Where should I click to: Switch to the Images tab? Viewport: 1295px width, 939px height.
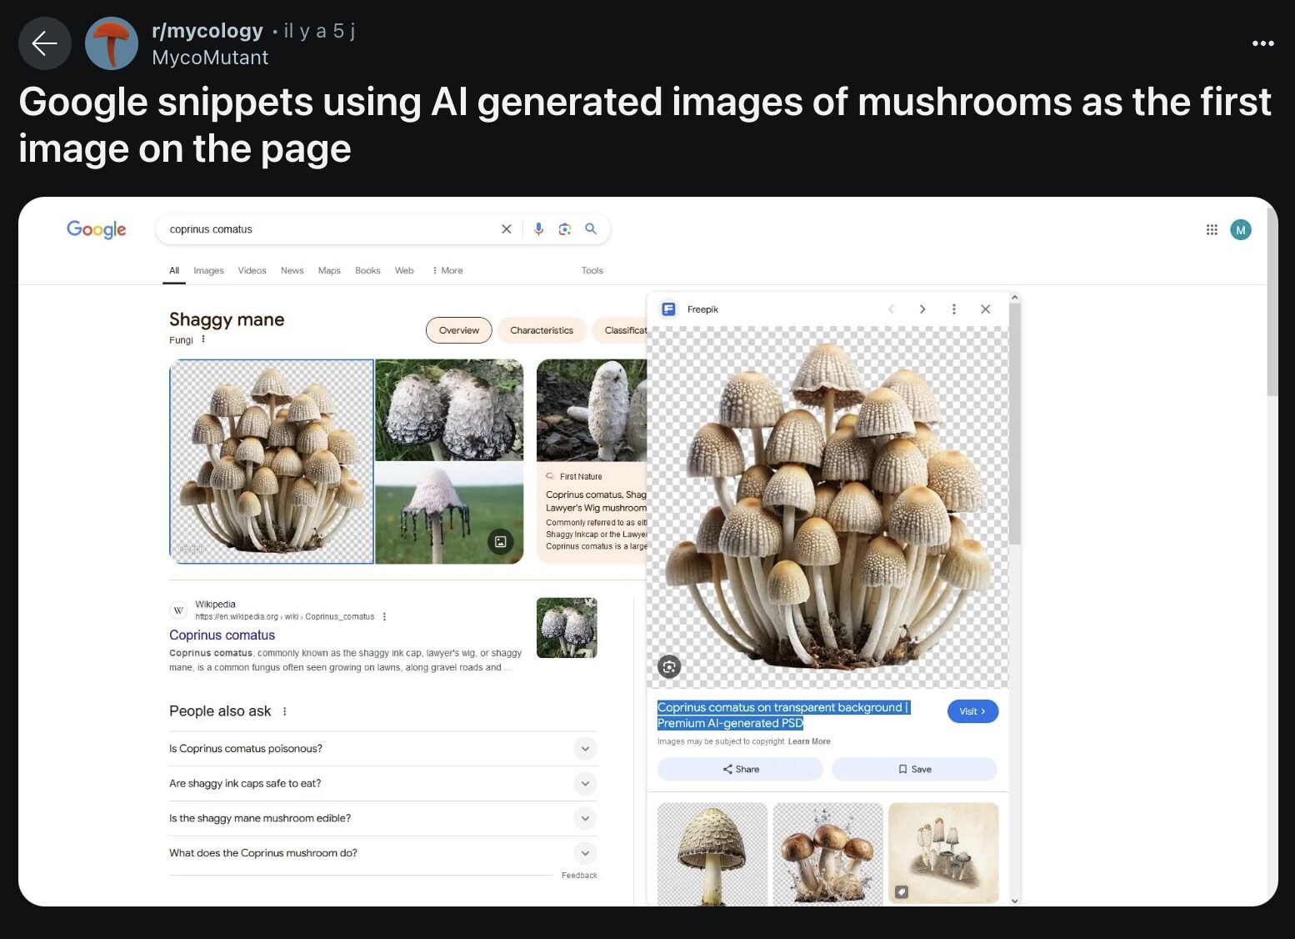[208, 271]
